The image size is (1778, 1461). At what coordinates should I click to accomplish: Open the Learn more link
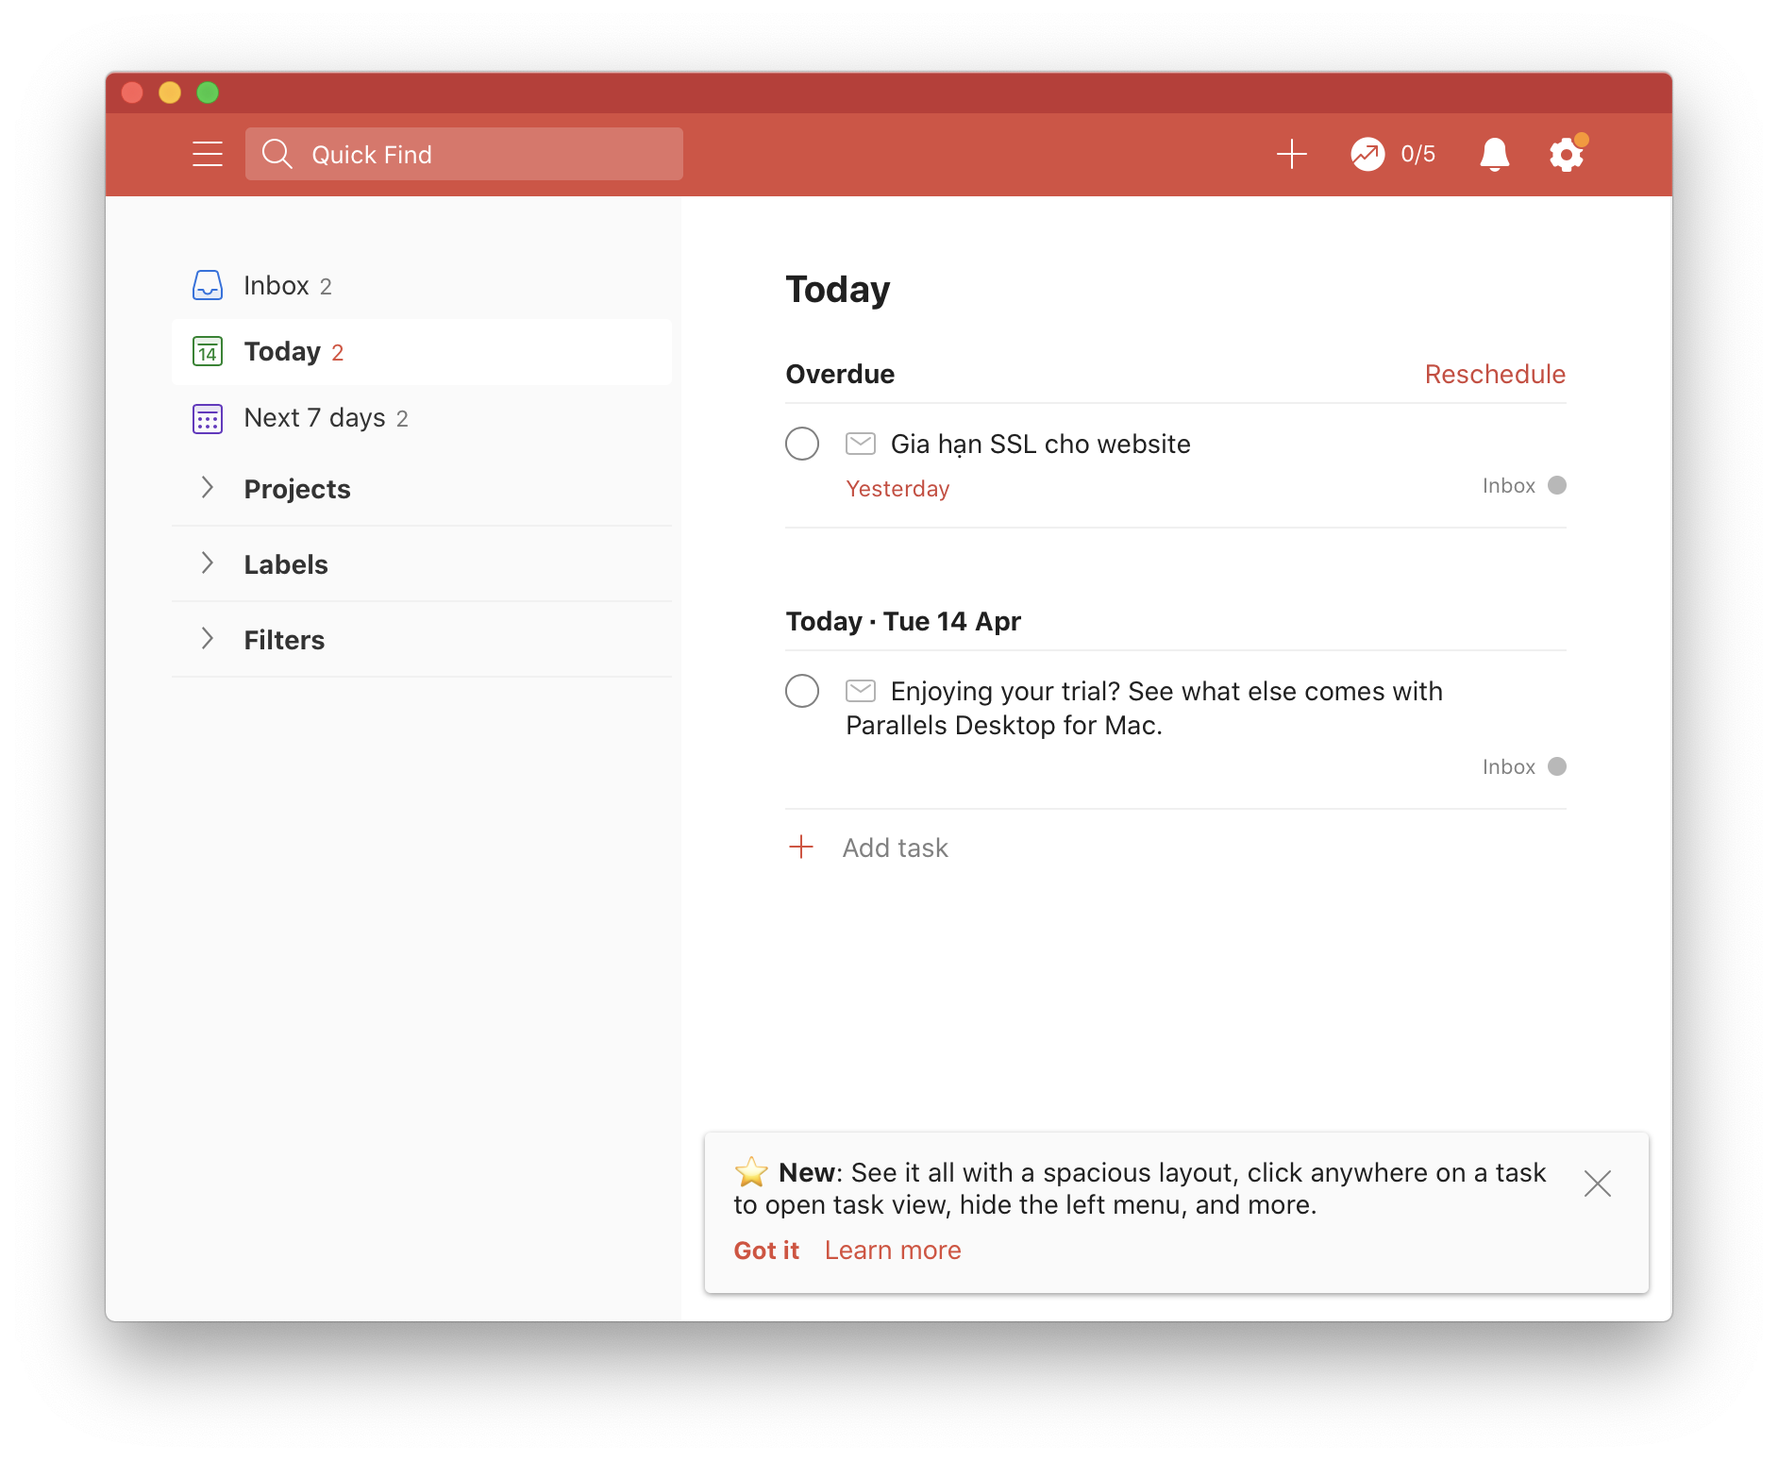click(x=893, y=1250)
